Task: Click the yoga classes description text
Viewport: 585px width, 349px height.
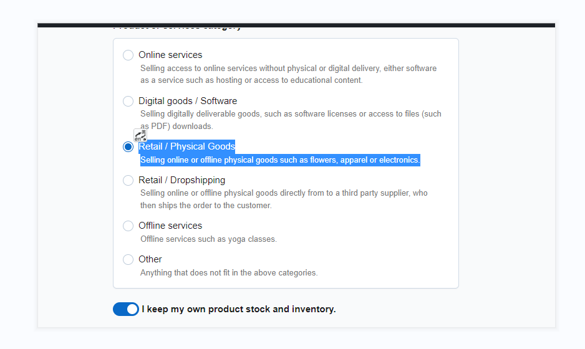Action: point(208,239)
